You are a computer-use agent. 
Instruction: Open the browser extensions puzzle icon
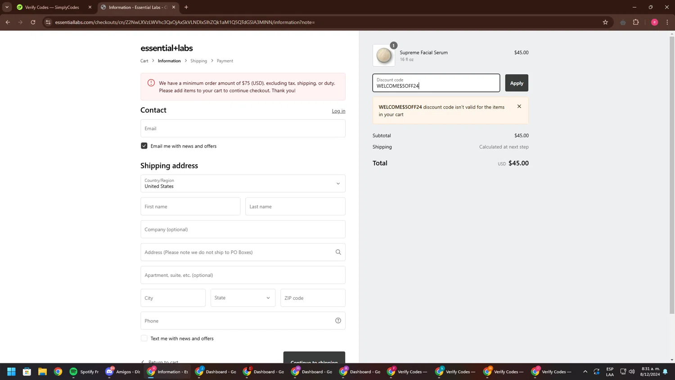636,22
